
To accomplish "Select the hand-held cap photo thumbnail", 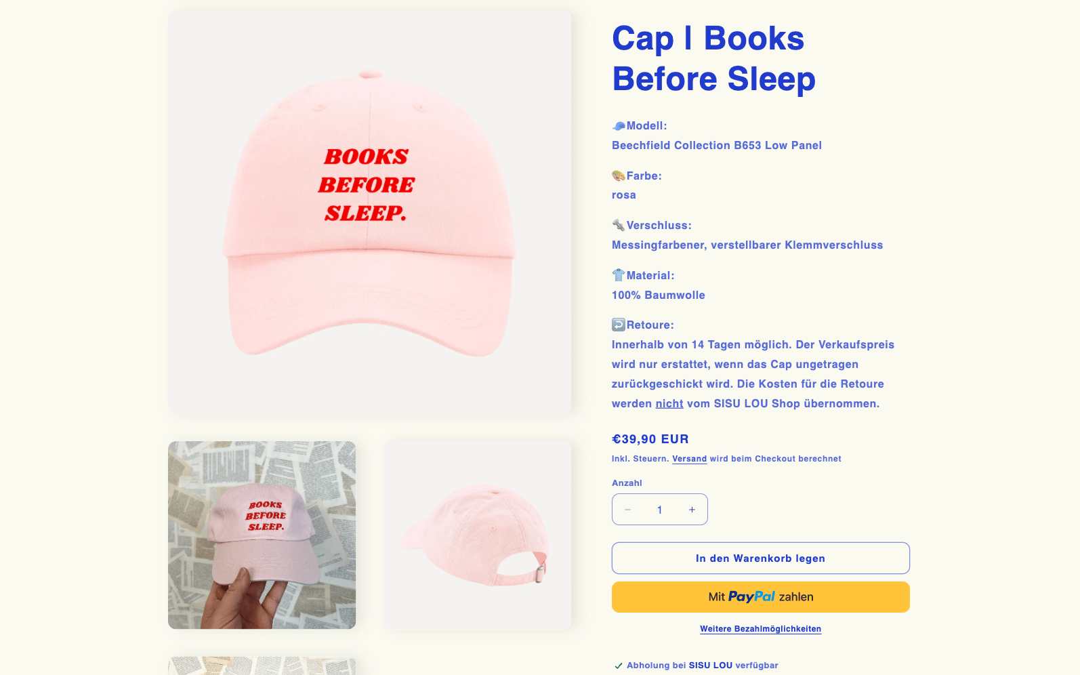I will (262, 535).
